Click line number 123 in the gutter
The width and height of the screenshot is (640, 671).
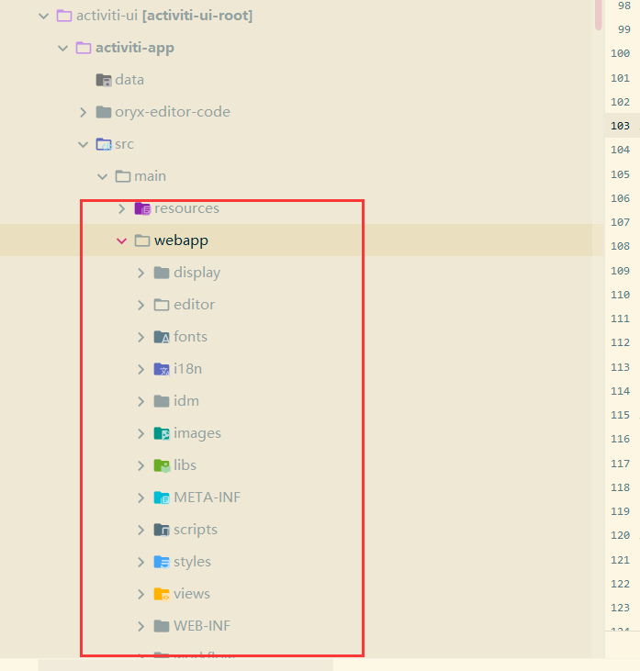click(621, 608)
